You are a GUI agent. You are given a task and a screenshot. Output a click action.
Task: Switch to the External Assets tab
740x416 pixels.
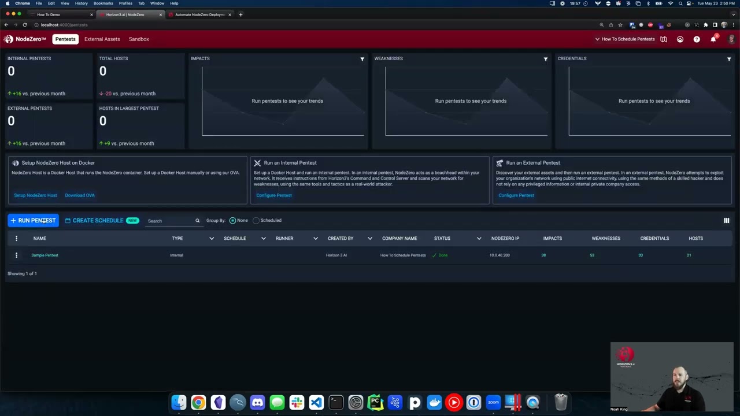tap(102, 39)
